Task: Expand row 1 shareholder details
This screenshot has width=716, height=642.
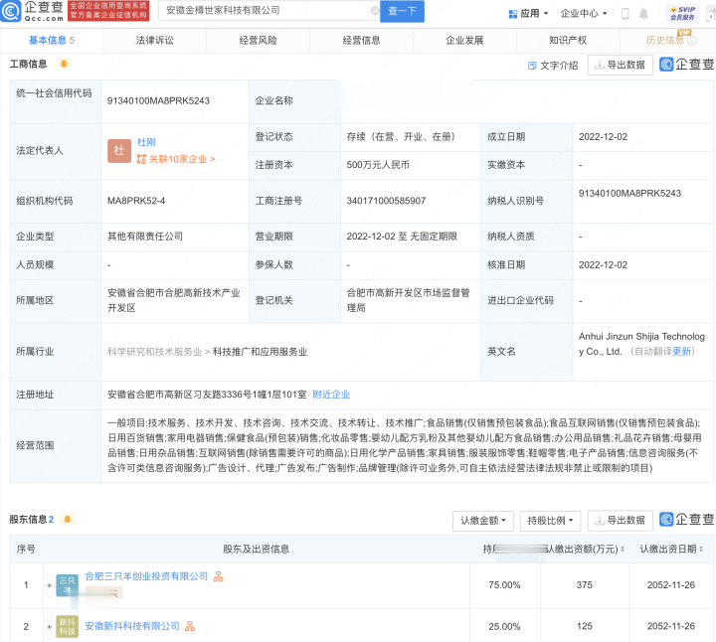Action: tap(49, 585)
